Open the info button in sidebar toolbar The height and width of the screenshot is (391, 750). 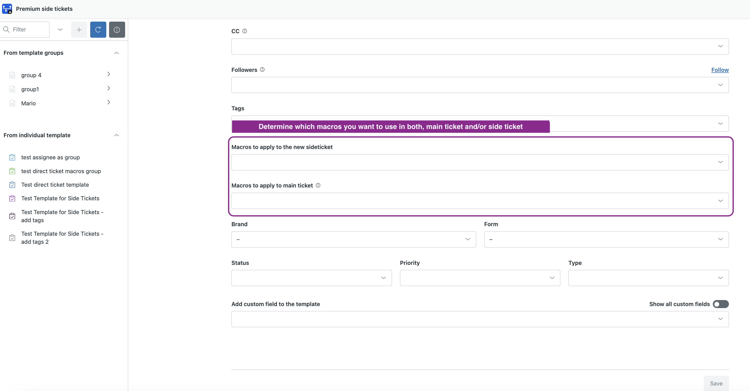(x=117, y=29)
